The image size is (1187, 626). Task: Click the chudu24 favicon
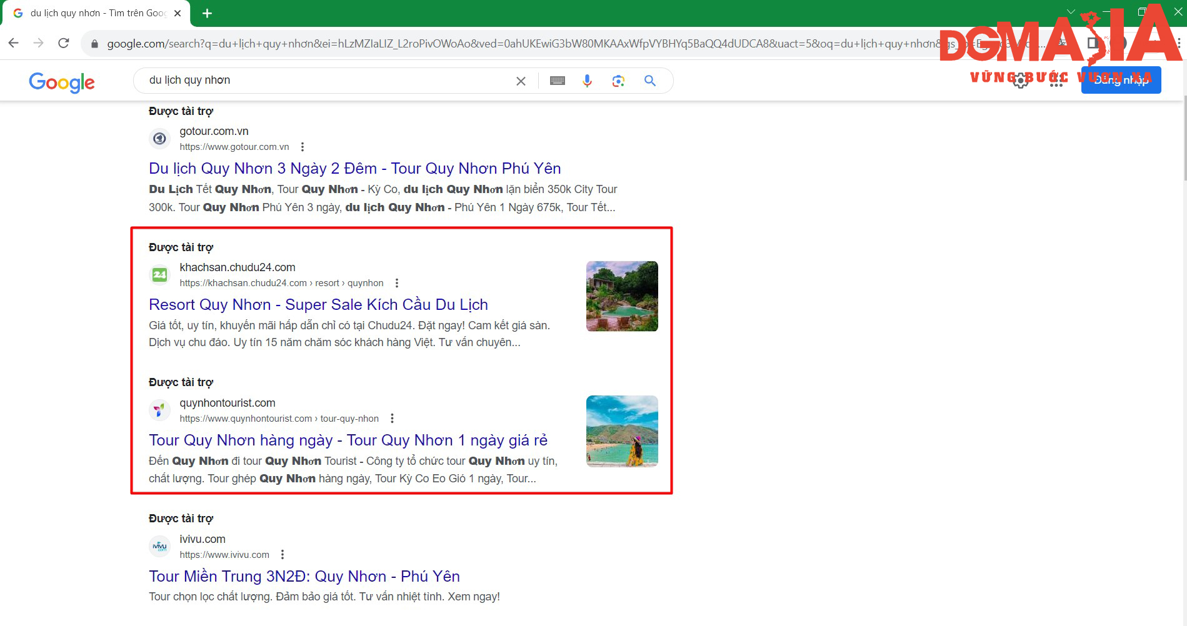[x=160, y=274]
